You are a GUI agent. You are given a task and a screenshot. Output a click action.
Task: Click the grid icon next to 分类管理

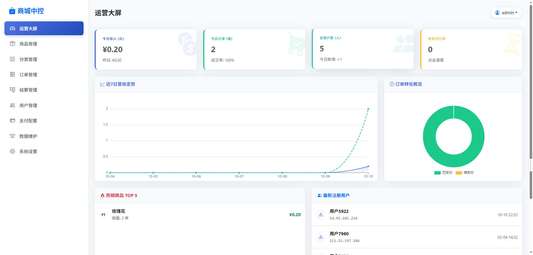pyautogui.click(x=12, y=59)
